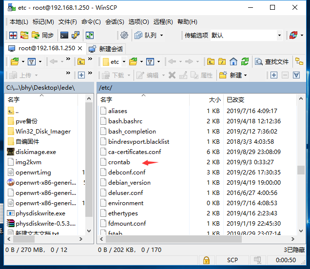Click the 队列 queue button
The height and width of the screenshot is (269, 310).
[146, 36]
